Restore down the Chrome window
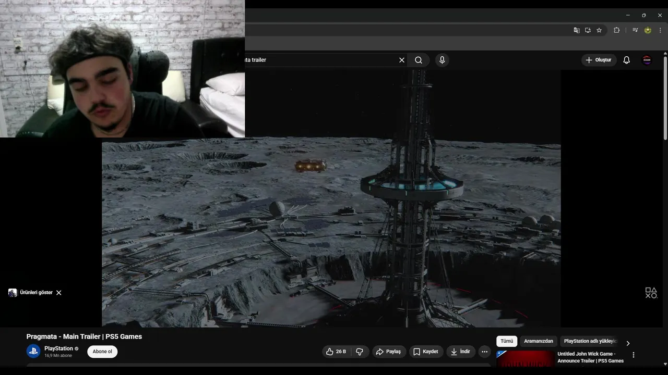The image size is (668, 375). (644, 15)
